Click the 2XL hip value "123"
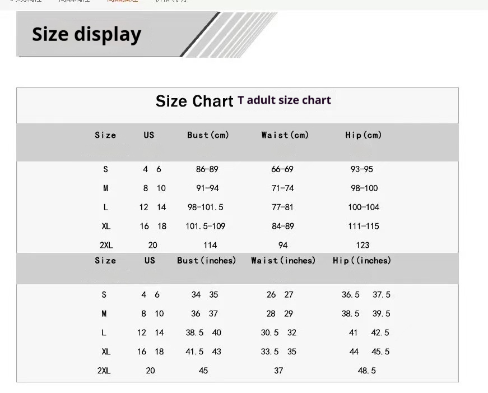Screen dimensions: 488x393 tap(362, 245)
